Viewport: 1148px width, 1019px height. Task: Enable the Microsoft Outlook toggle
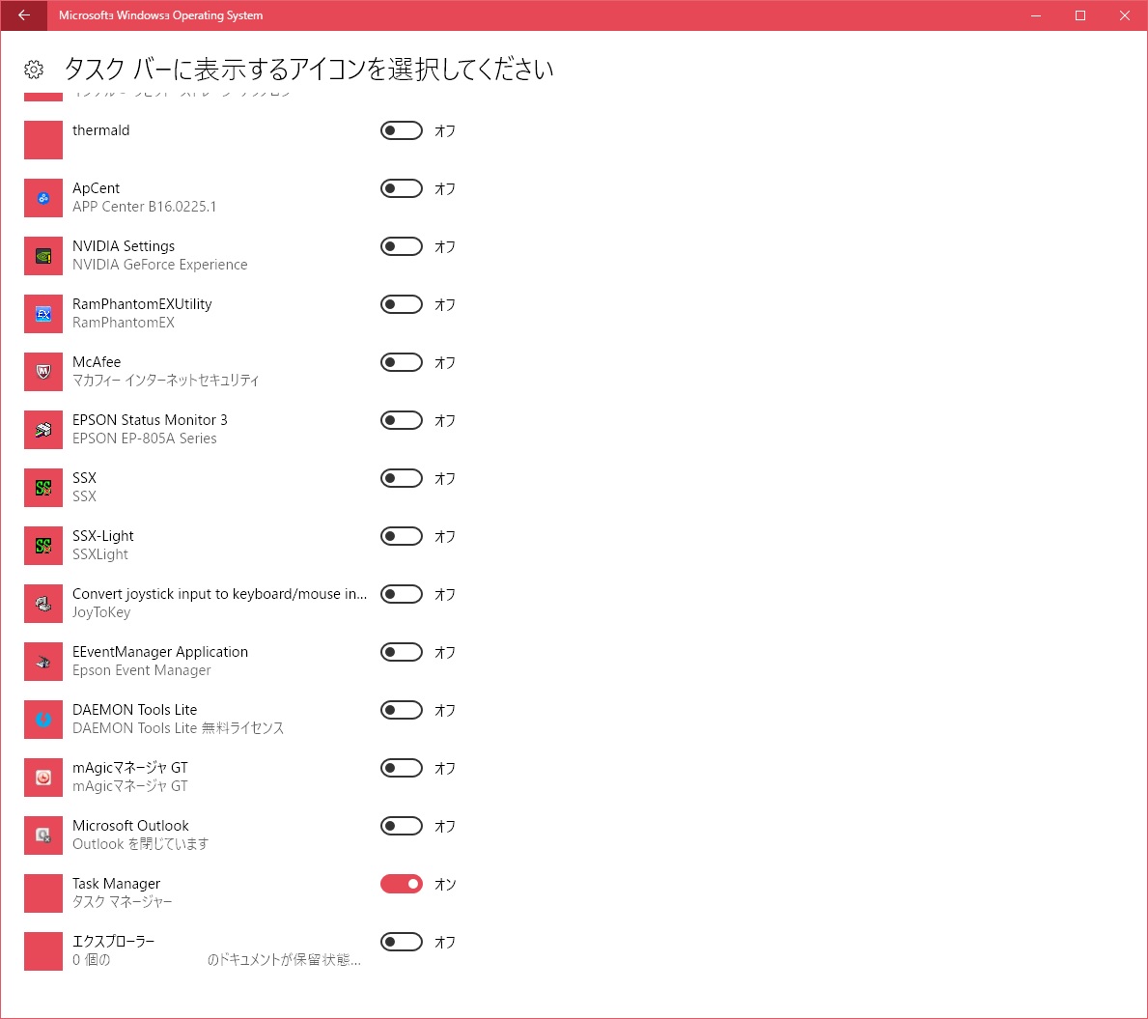402,826
